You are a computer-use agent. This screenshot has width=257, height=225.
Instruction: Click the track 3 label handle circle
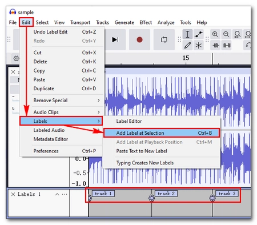click(x=212, y=198)
